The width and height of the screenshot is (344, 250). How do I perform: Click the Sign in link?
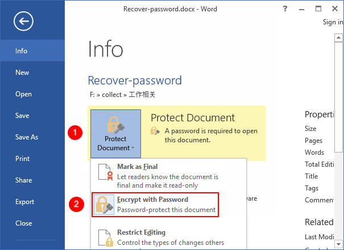point(332,22)
